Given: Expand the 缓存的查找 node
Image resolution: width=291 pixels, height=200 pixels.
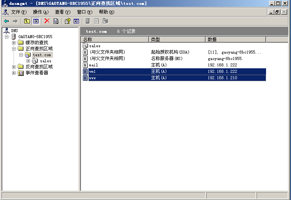Looking at the screenshot, I should (x=14, y=43).
